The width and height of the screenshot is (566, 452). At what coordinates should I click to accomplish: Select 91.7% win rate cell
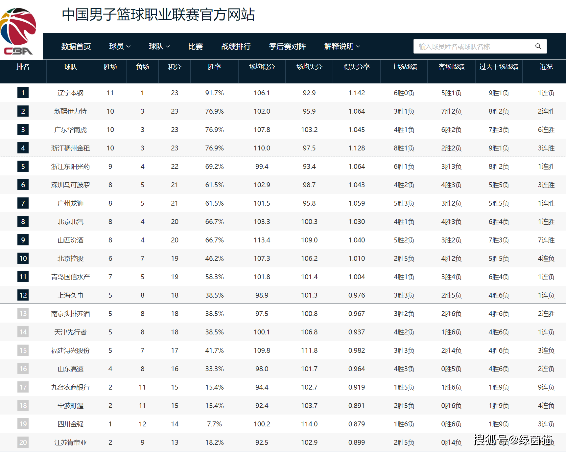point(214,93)
